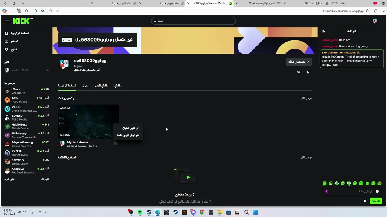This screenshot has height=217, width=387.
Task: Open the My first stream video thumbnail
Action: pos(89,122)
